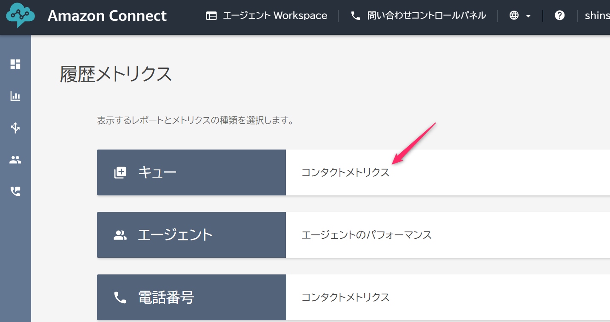Select コンタクトメトリクス in the 電話番号 row
The height and width of the screenshot is (322, 610).
click(x=345, y=297)
